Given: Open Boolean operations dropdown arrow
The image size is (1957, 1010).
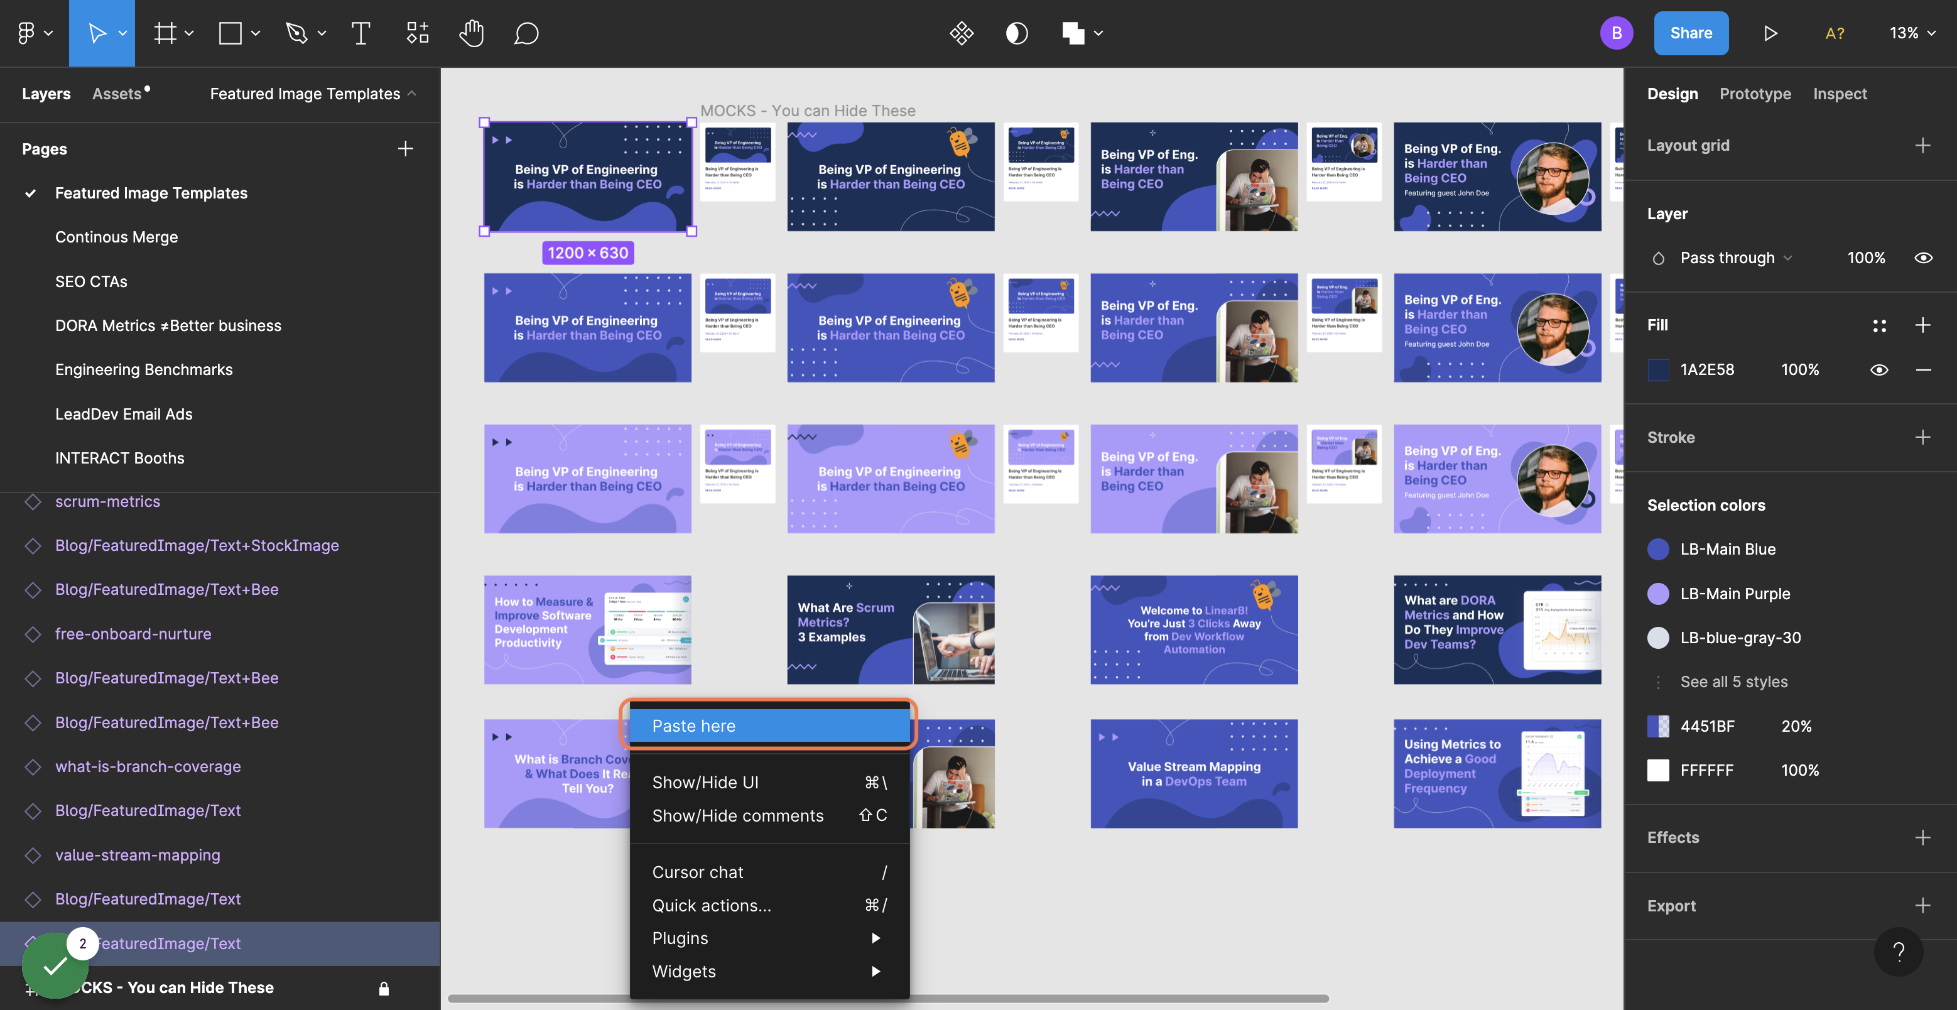Looking at the screenshot, I should pyautogui.click(x=1098, y=33).
